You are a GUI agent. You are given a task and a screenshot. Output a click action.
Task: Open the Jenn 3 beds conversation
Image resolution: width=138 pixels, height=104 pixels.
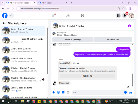[x=23, y=89]
